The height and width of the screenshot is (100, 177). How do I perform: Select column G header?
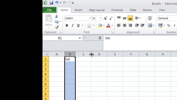[147, 54]
